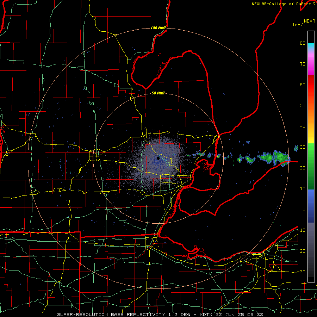Click the 50 value on the dBZ scale
The width and height of the screenshot is (317, 317).
[303, 106]
